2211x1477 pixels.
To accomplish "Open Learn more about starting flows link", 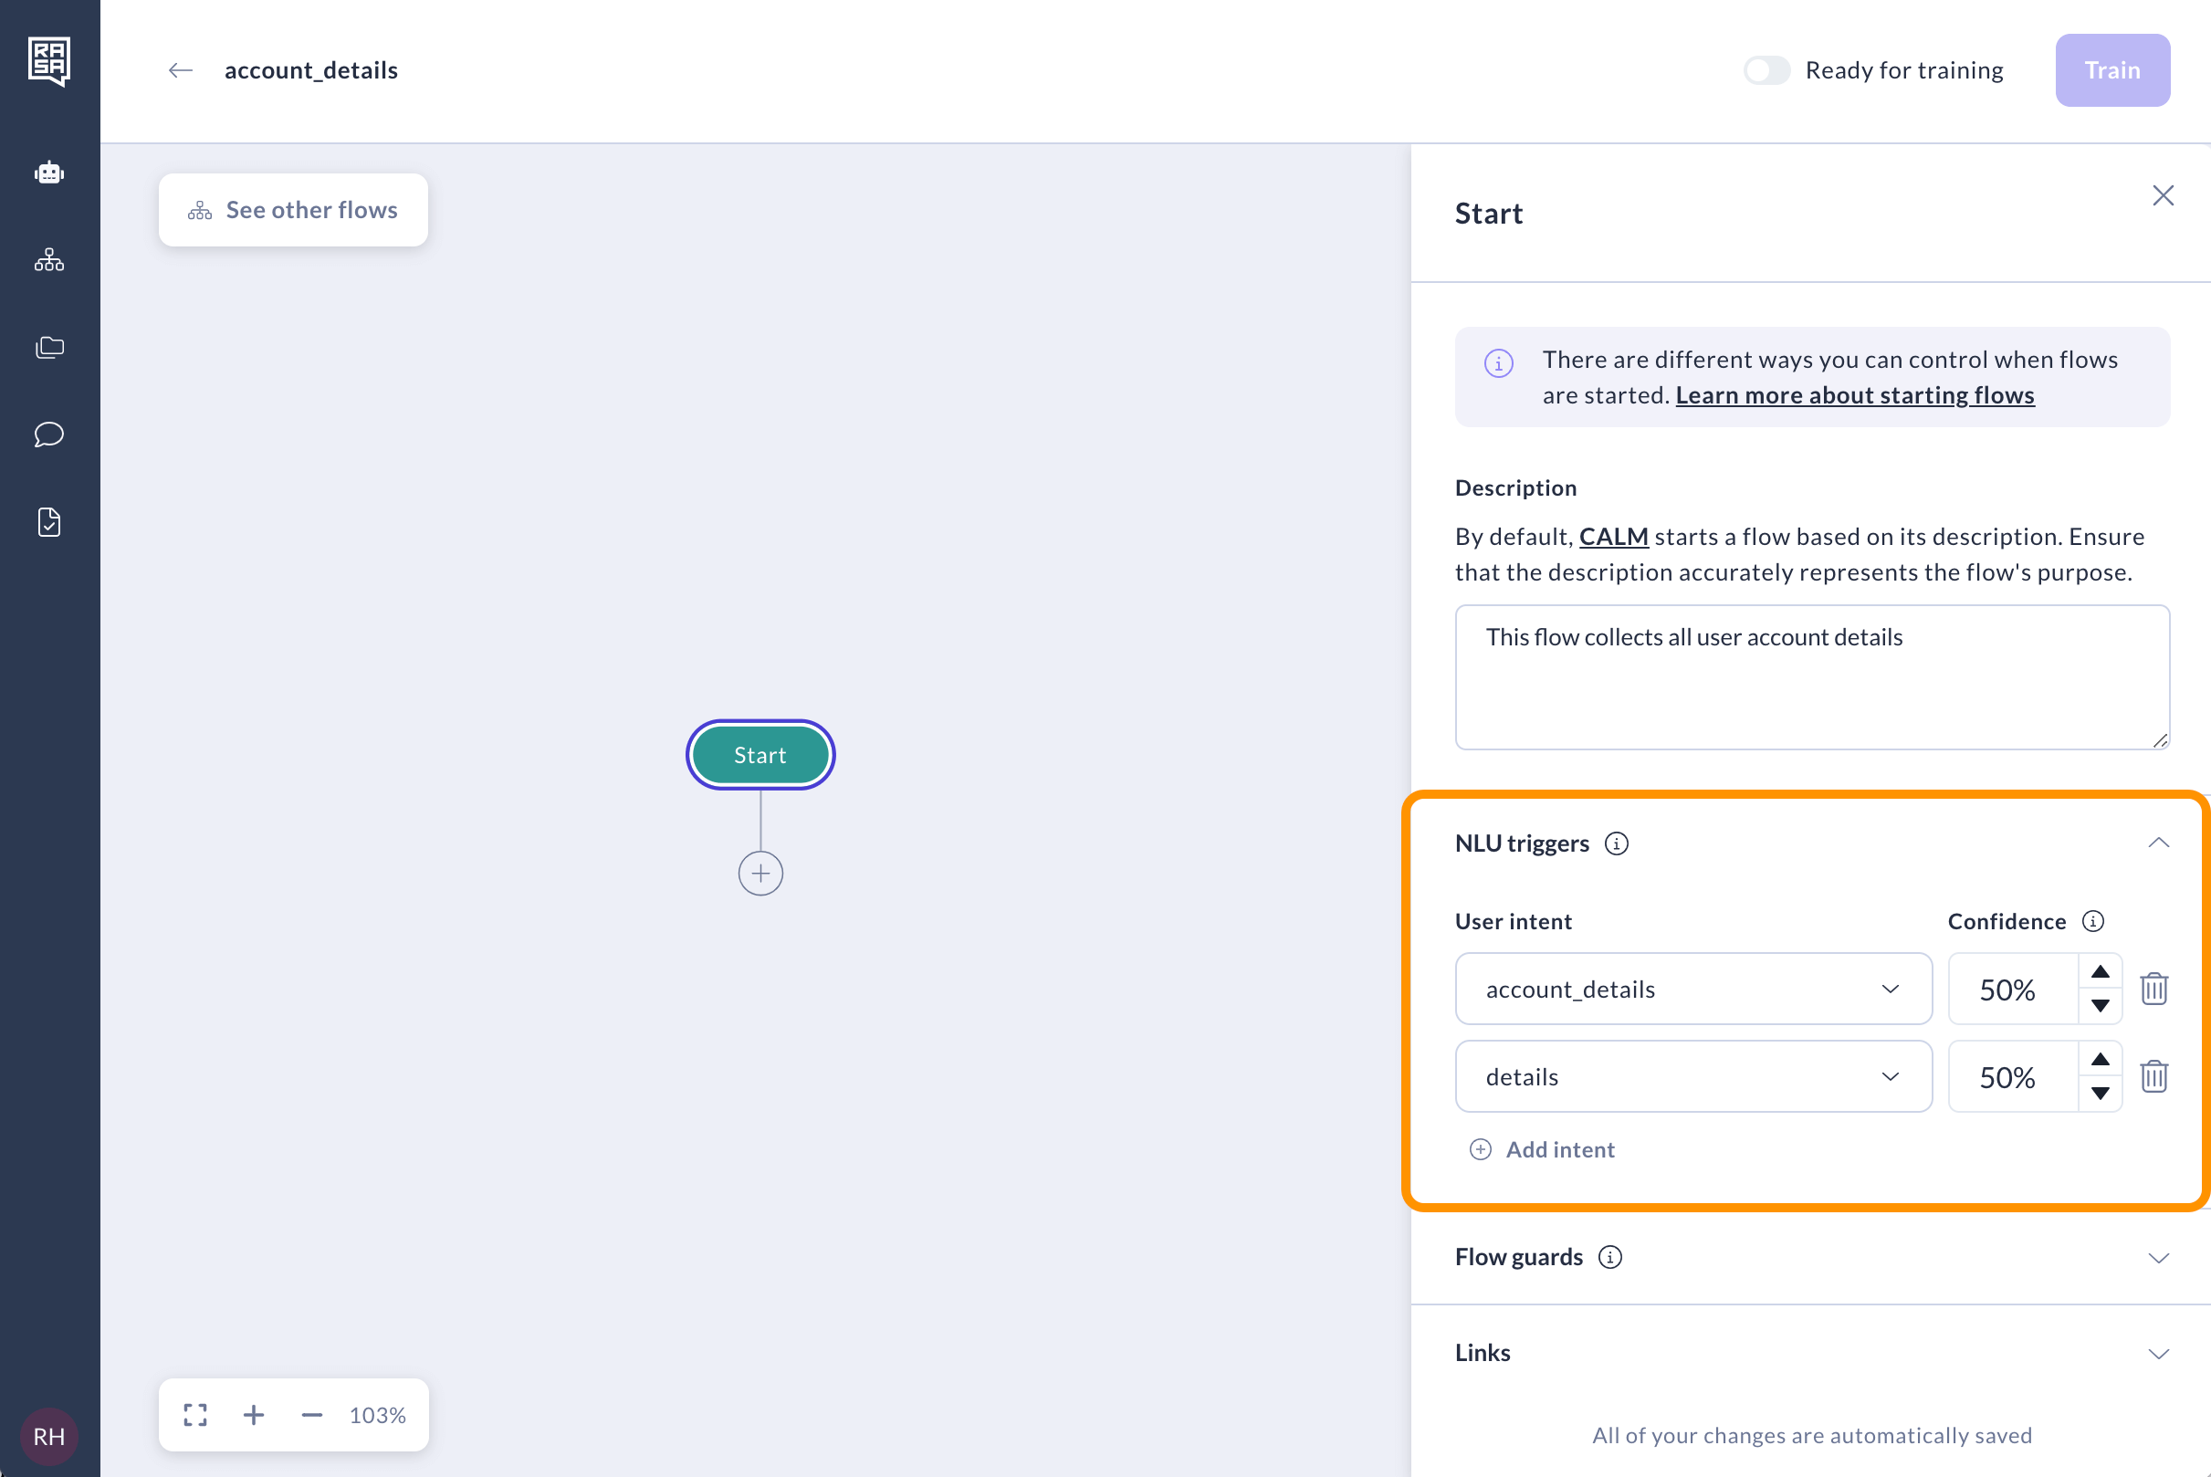I will 1854,395.
